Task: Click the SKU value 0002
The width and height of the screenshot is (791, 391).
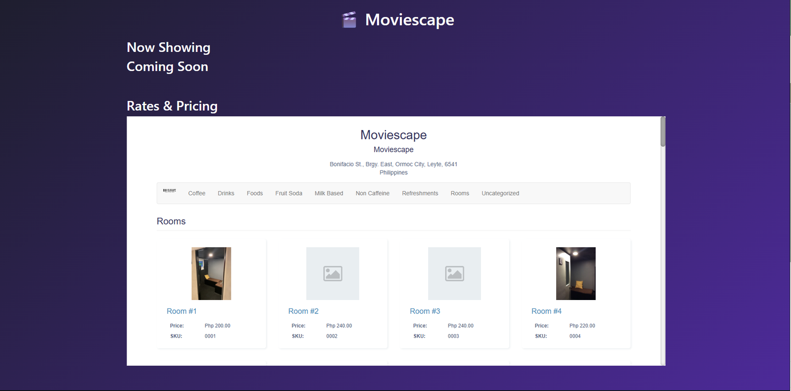Action: coord(332,336)
